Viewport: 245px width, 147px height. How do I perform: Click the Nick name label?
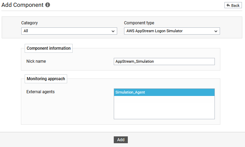tap(36, 61)
